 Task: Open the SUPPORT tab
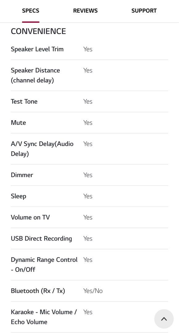[x=144, y=10]
